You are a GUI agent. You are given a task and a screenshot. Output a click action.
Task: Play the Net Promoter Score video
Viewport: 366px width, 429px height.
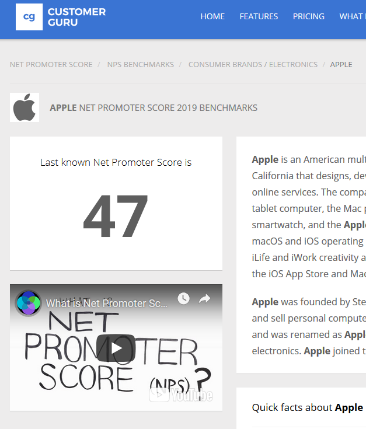116,348
